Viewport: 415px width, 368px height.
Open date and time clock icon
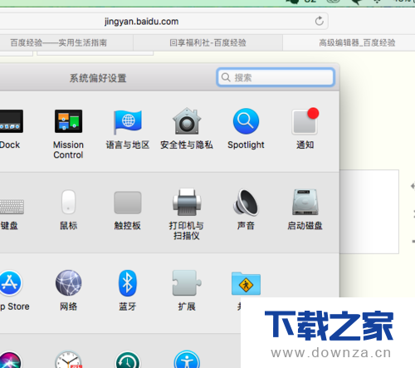click(x=68, y=360)
